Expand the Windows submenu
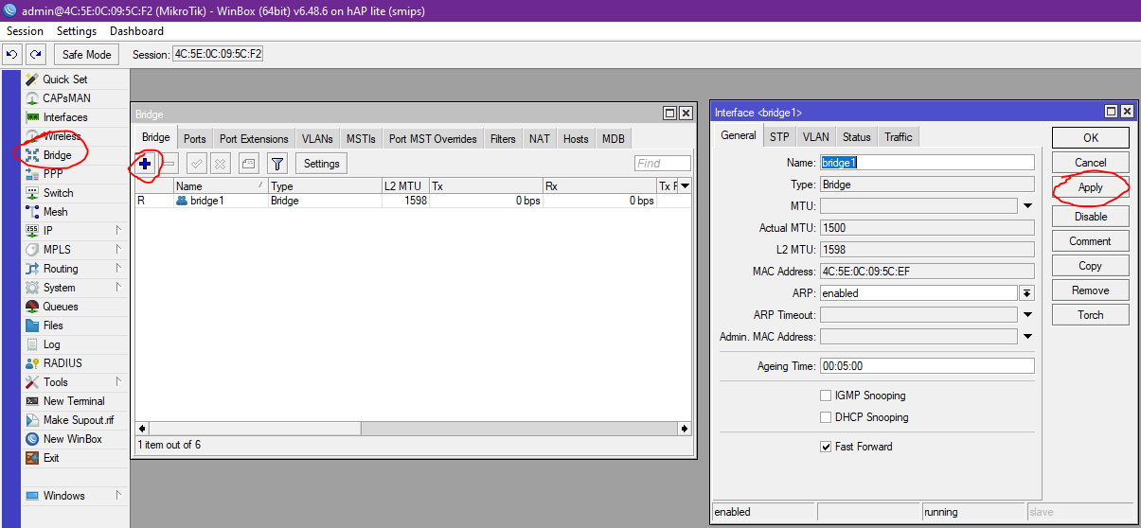Viewport: 1141px width, 528px height. coord(119,496)
